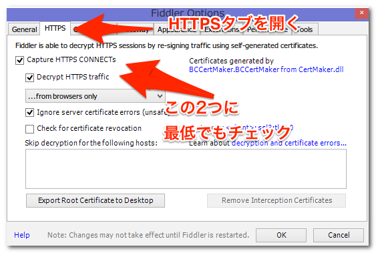Open the Extensions tab
This screenshot has height=253, width=376.
tap(222, 29)
